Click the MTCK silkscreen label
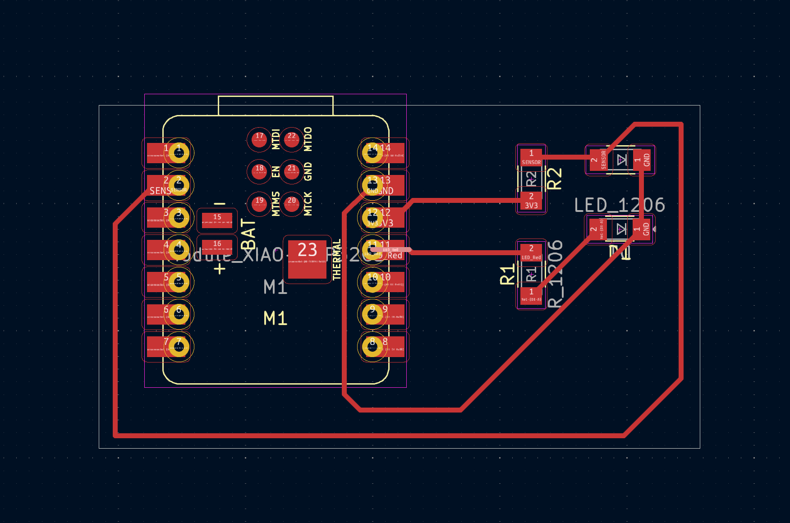This screenshot has width=790, height=523. coord(308,204)
